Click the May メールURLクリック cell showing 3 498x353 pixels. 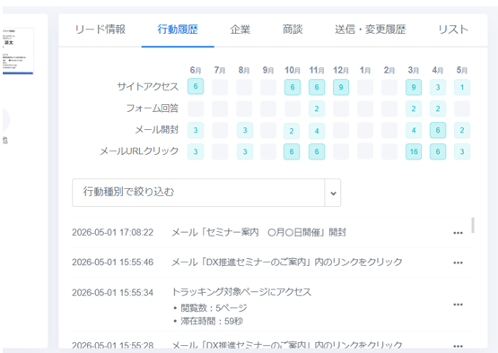pos(462,151)
